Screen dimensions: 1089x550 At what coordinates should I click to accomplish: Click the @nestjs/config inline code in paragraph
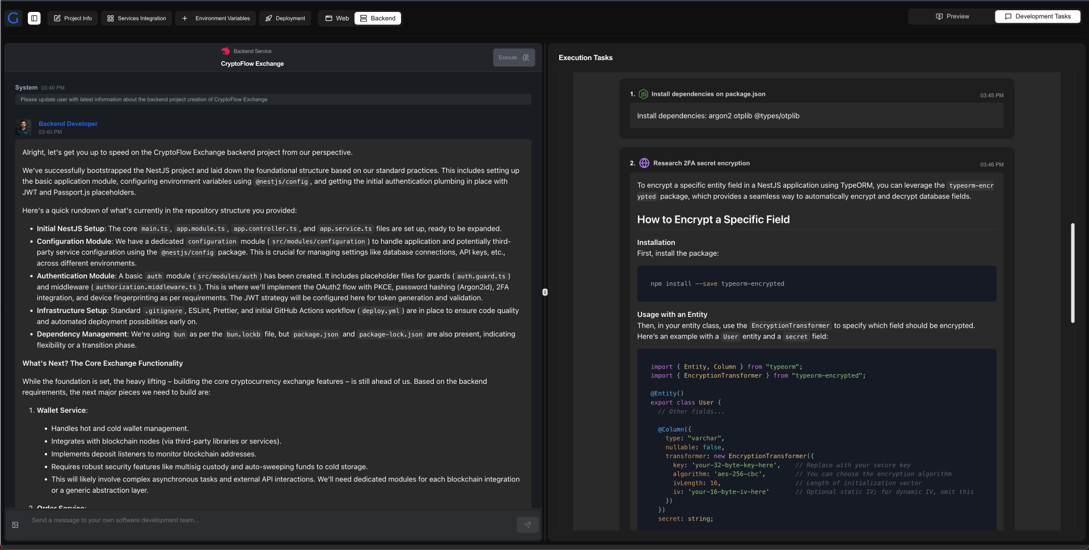[x=282, y=181]
